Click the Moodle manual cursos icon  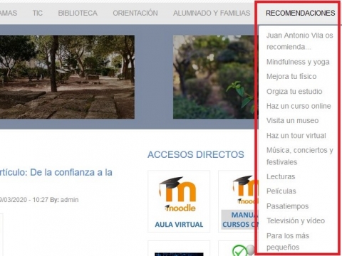tap(245, 190)
